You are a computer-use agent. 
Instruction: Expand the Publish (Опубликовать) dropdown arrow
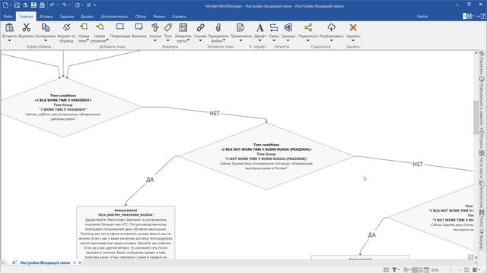pyautogui.click(x=332, y=40)
